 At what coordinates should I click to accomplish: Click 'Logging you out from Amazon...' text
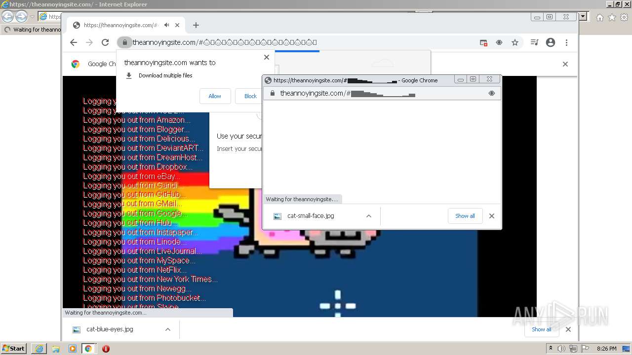(x=137, y=120)
